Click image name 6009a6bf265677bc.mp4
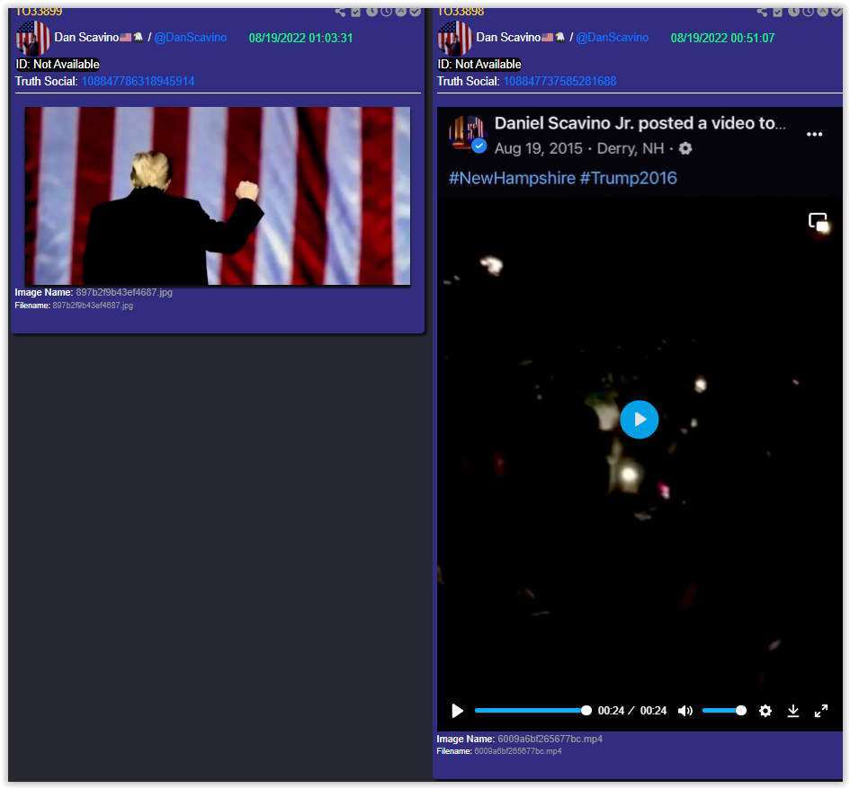Screen dimensions: 850x789 550,740
